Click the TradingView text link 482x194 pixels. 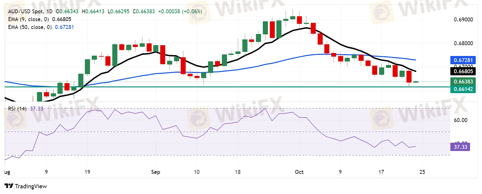tap(31, 186)
